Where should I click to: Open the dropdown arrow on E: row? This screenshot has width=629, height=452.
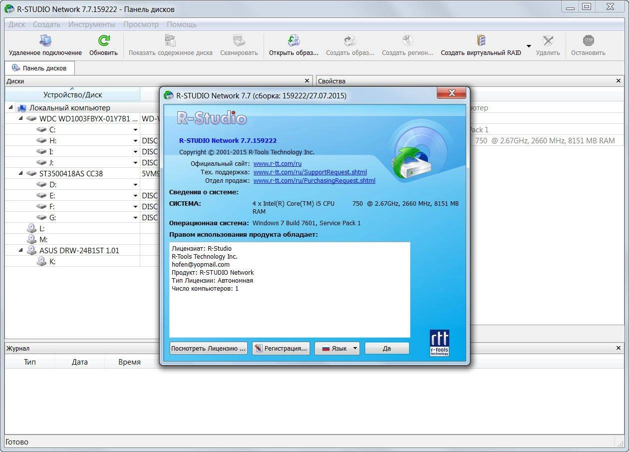135,196
